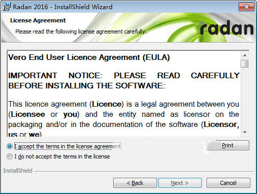Click the 'License Agreement' header title
The width and height of the screenshot is (257, 194).
click(38, 20)
